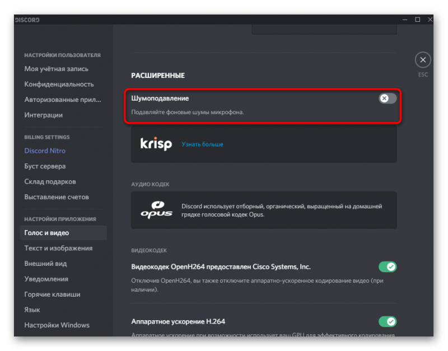The image size is (448, 351).
Task: Open Уведомления settings
Action: click(46, 279)
